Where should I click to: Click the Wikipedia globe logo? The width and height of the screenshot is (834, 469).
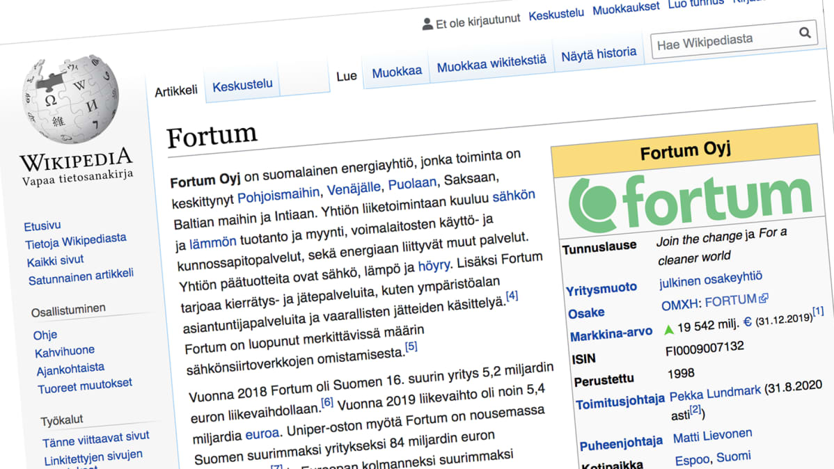click(70, 100)
